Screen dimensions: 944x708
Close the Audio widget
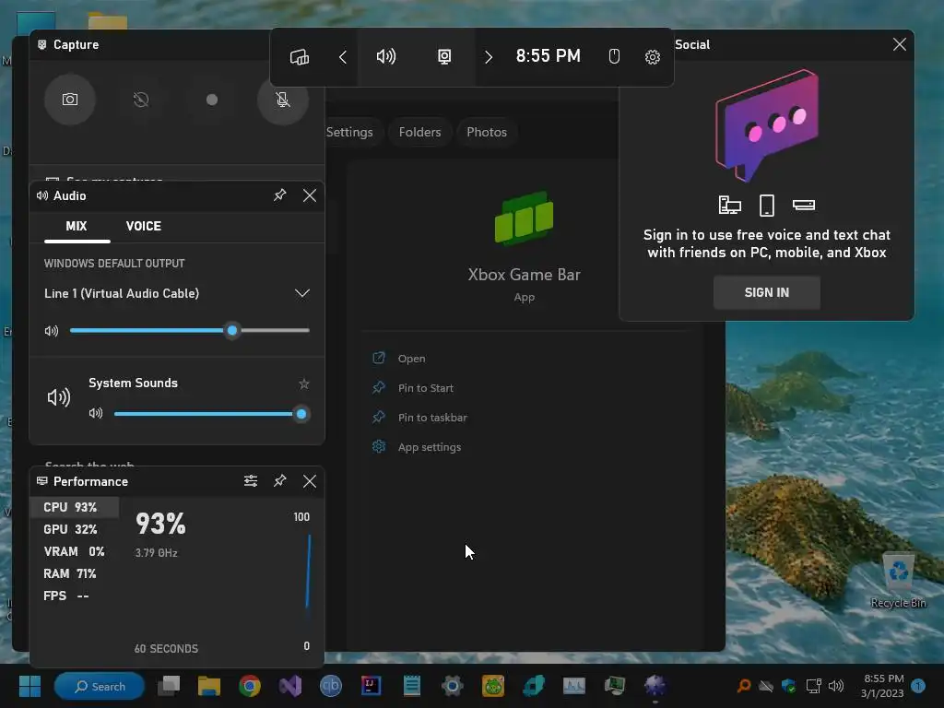pyautogui.click(x=310, y=195)
